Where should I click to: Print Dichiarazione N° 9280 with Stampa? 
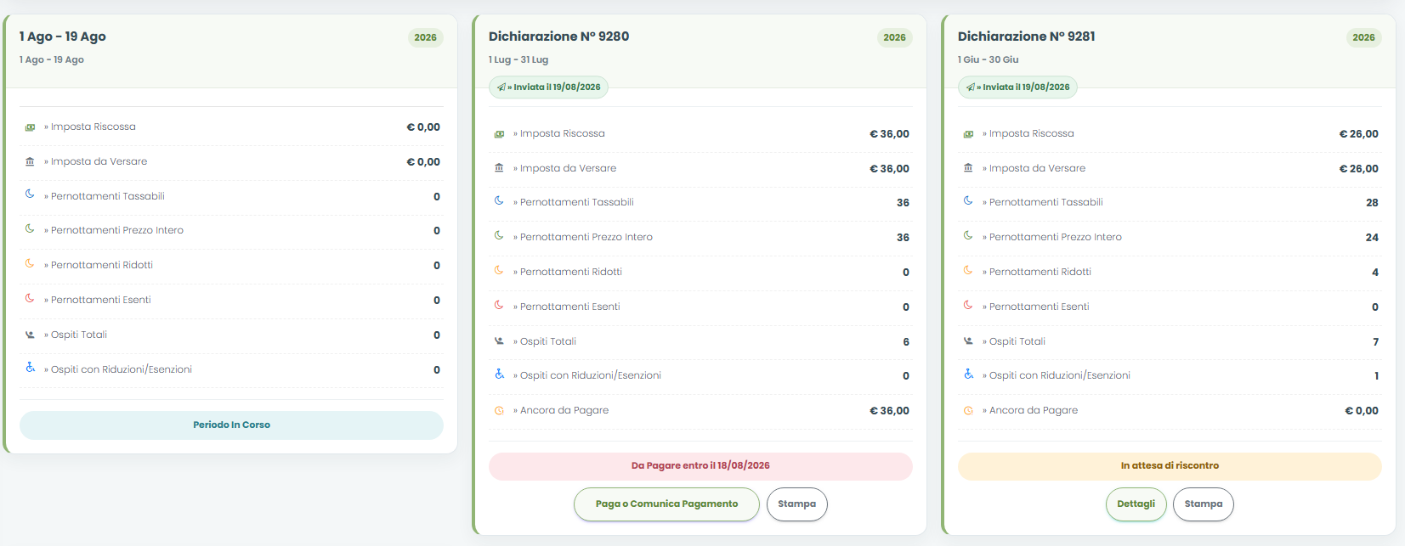(x=796, y=504)
